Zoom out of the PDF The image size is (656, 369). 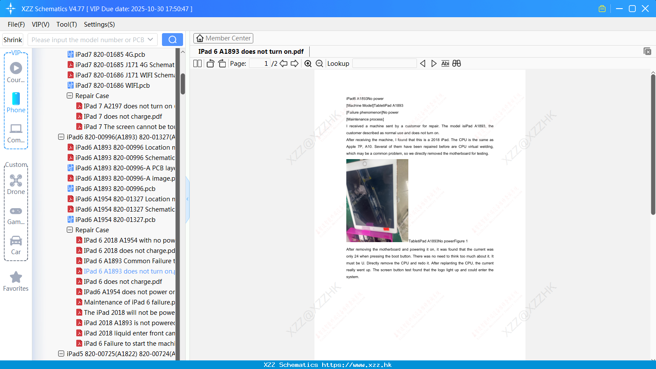click(x=319, y=63)
